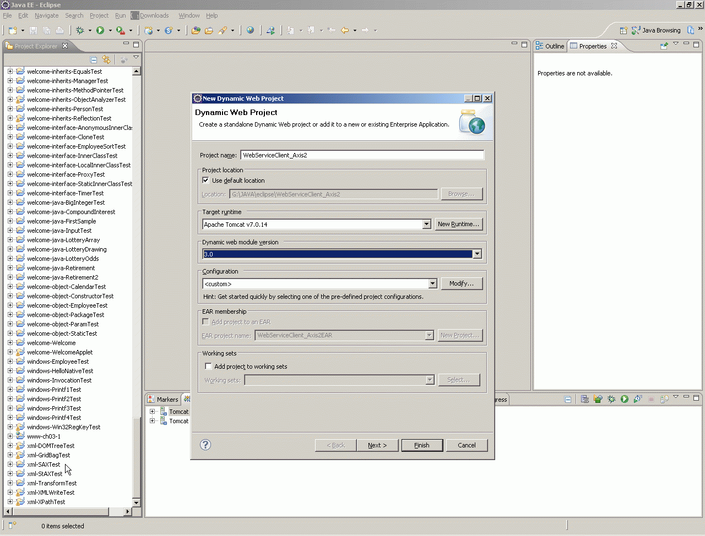Close the Project Explorer tab
The width and height of the screenshot is (705, 536).
pyautogui.click(x=65, y=46)
